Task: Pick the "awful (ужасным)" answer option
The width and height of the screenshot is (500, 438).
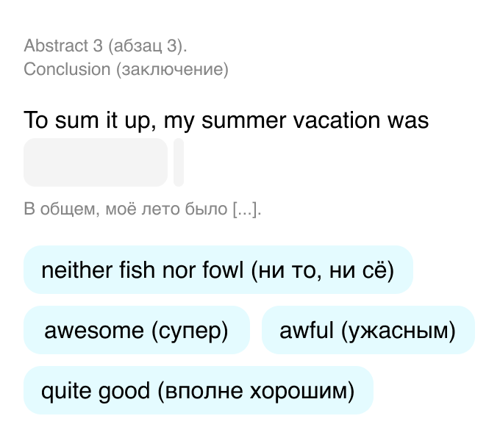Action: [368, 330]
